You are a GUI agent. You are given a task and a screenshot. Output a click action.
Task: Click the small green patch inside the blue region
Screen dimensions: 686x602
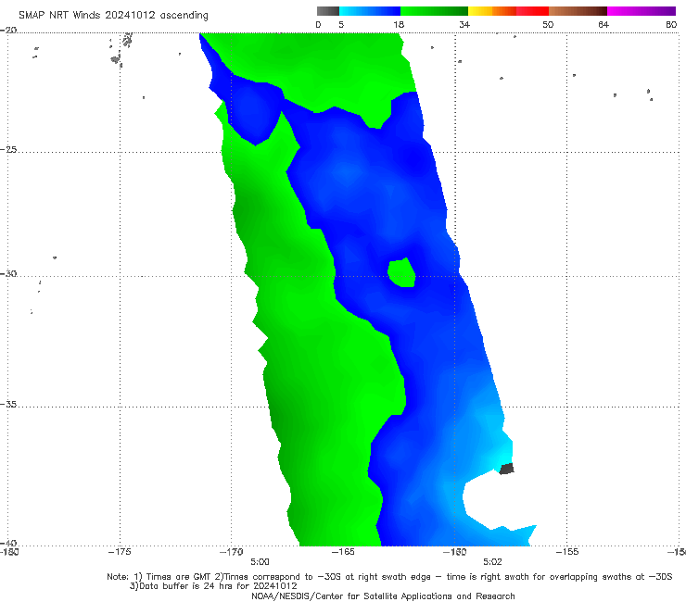pos(401,273)
